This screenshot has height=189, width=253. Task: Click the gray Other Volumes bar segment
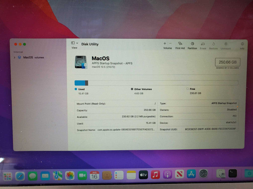(x=87, y=83)
